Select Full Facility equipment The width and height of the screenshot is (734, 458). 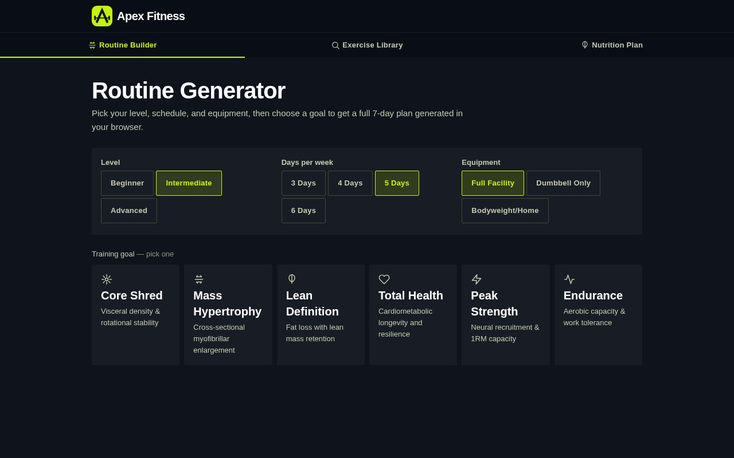[x=493, y=183]
